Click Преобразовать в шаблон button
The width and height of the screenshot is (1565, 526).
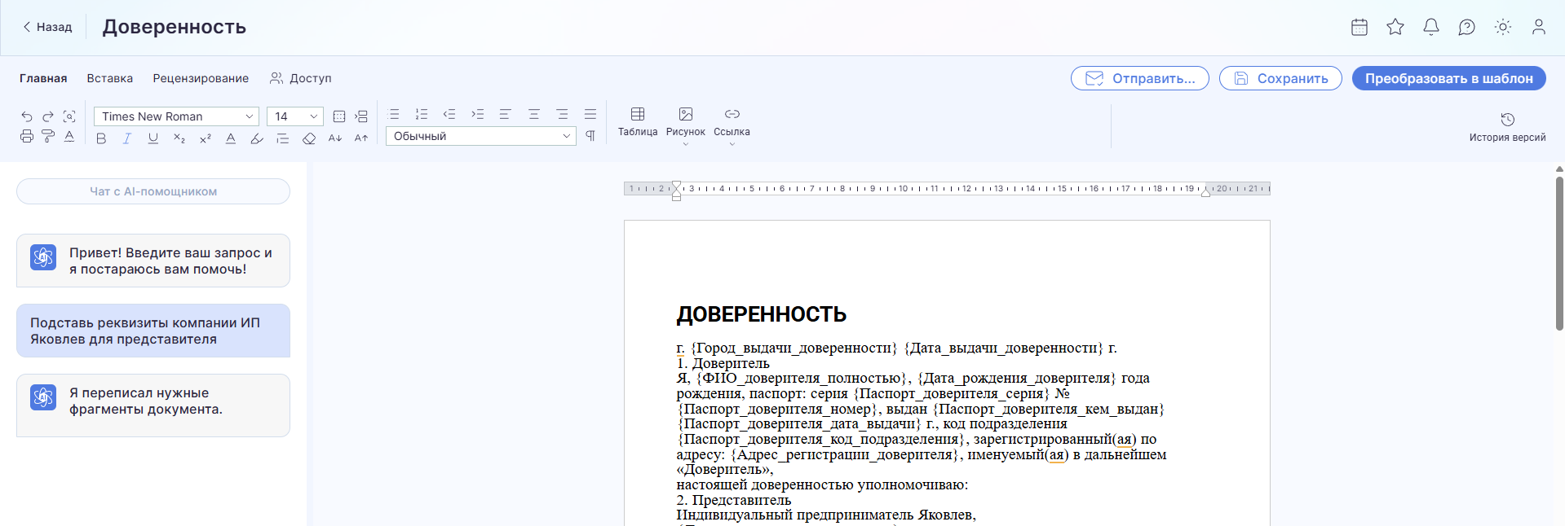point(1448,78)
